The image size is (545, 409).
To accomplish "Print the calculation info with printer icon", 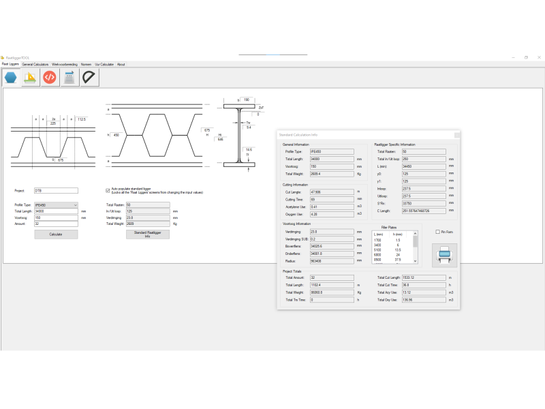I will tap(444, 255).
